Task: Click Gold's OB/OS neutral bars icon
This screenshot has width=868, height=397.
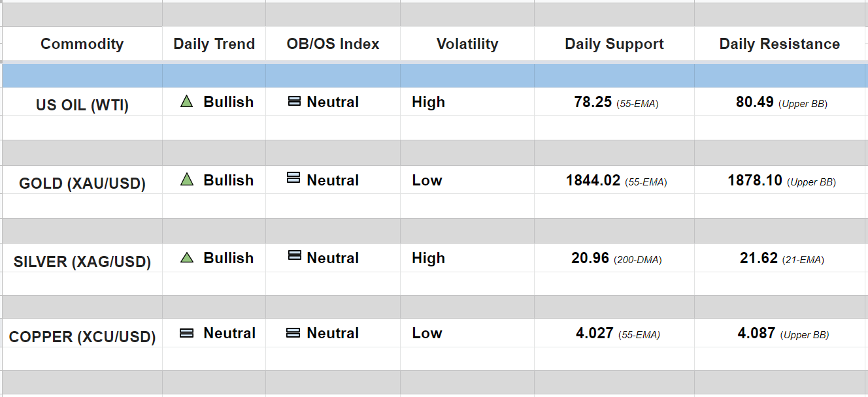Action: pos(293,178)
